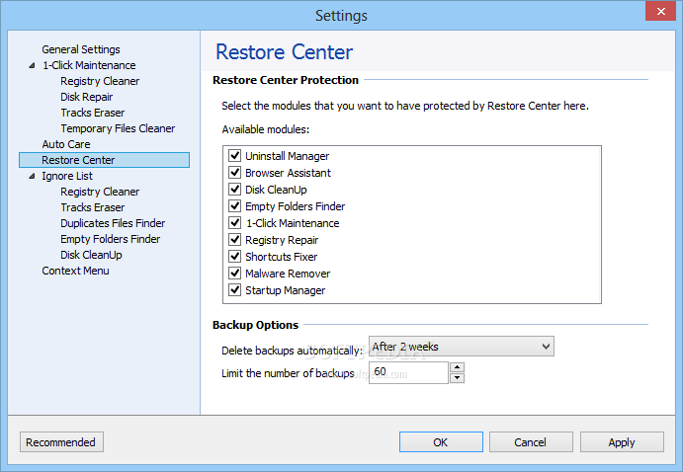683x472 pixels.
Task: Toggle the 1-Click Maintenance module checkbox
Action: 235,223
